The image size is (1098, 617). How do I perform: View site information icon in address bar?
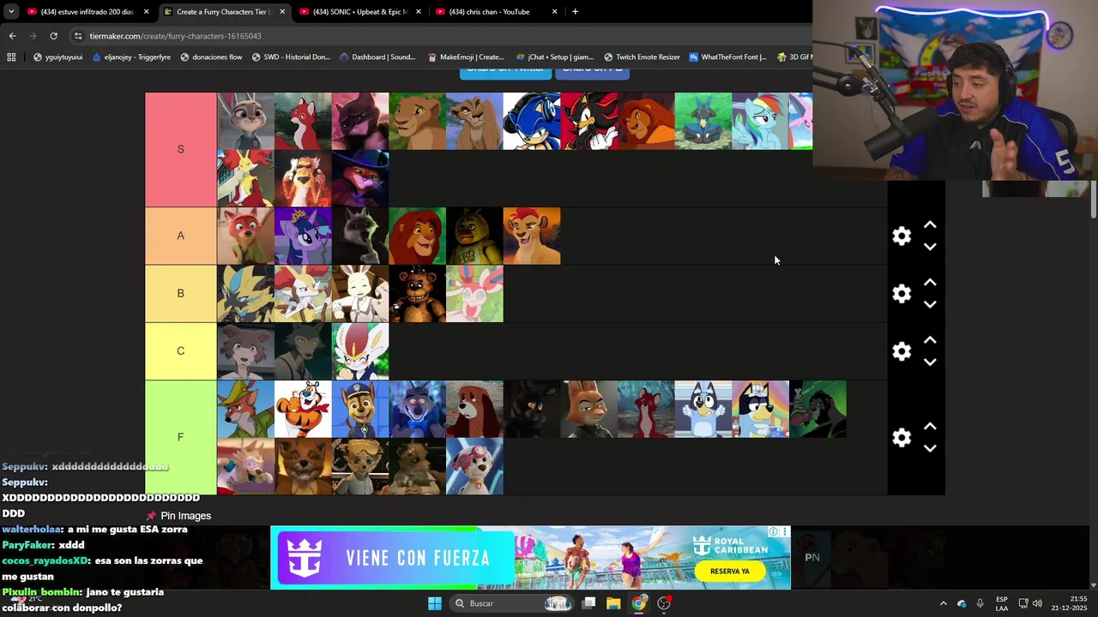(x=78, y=36)
